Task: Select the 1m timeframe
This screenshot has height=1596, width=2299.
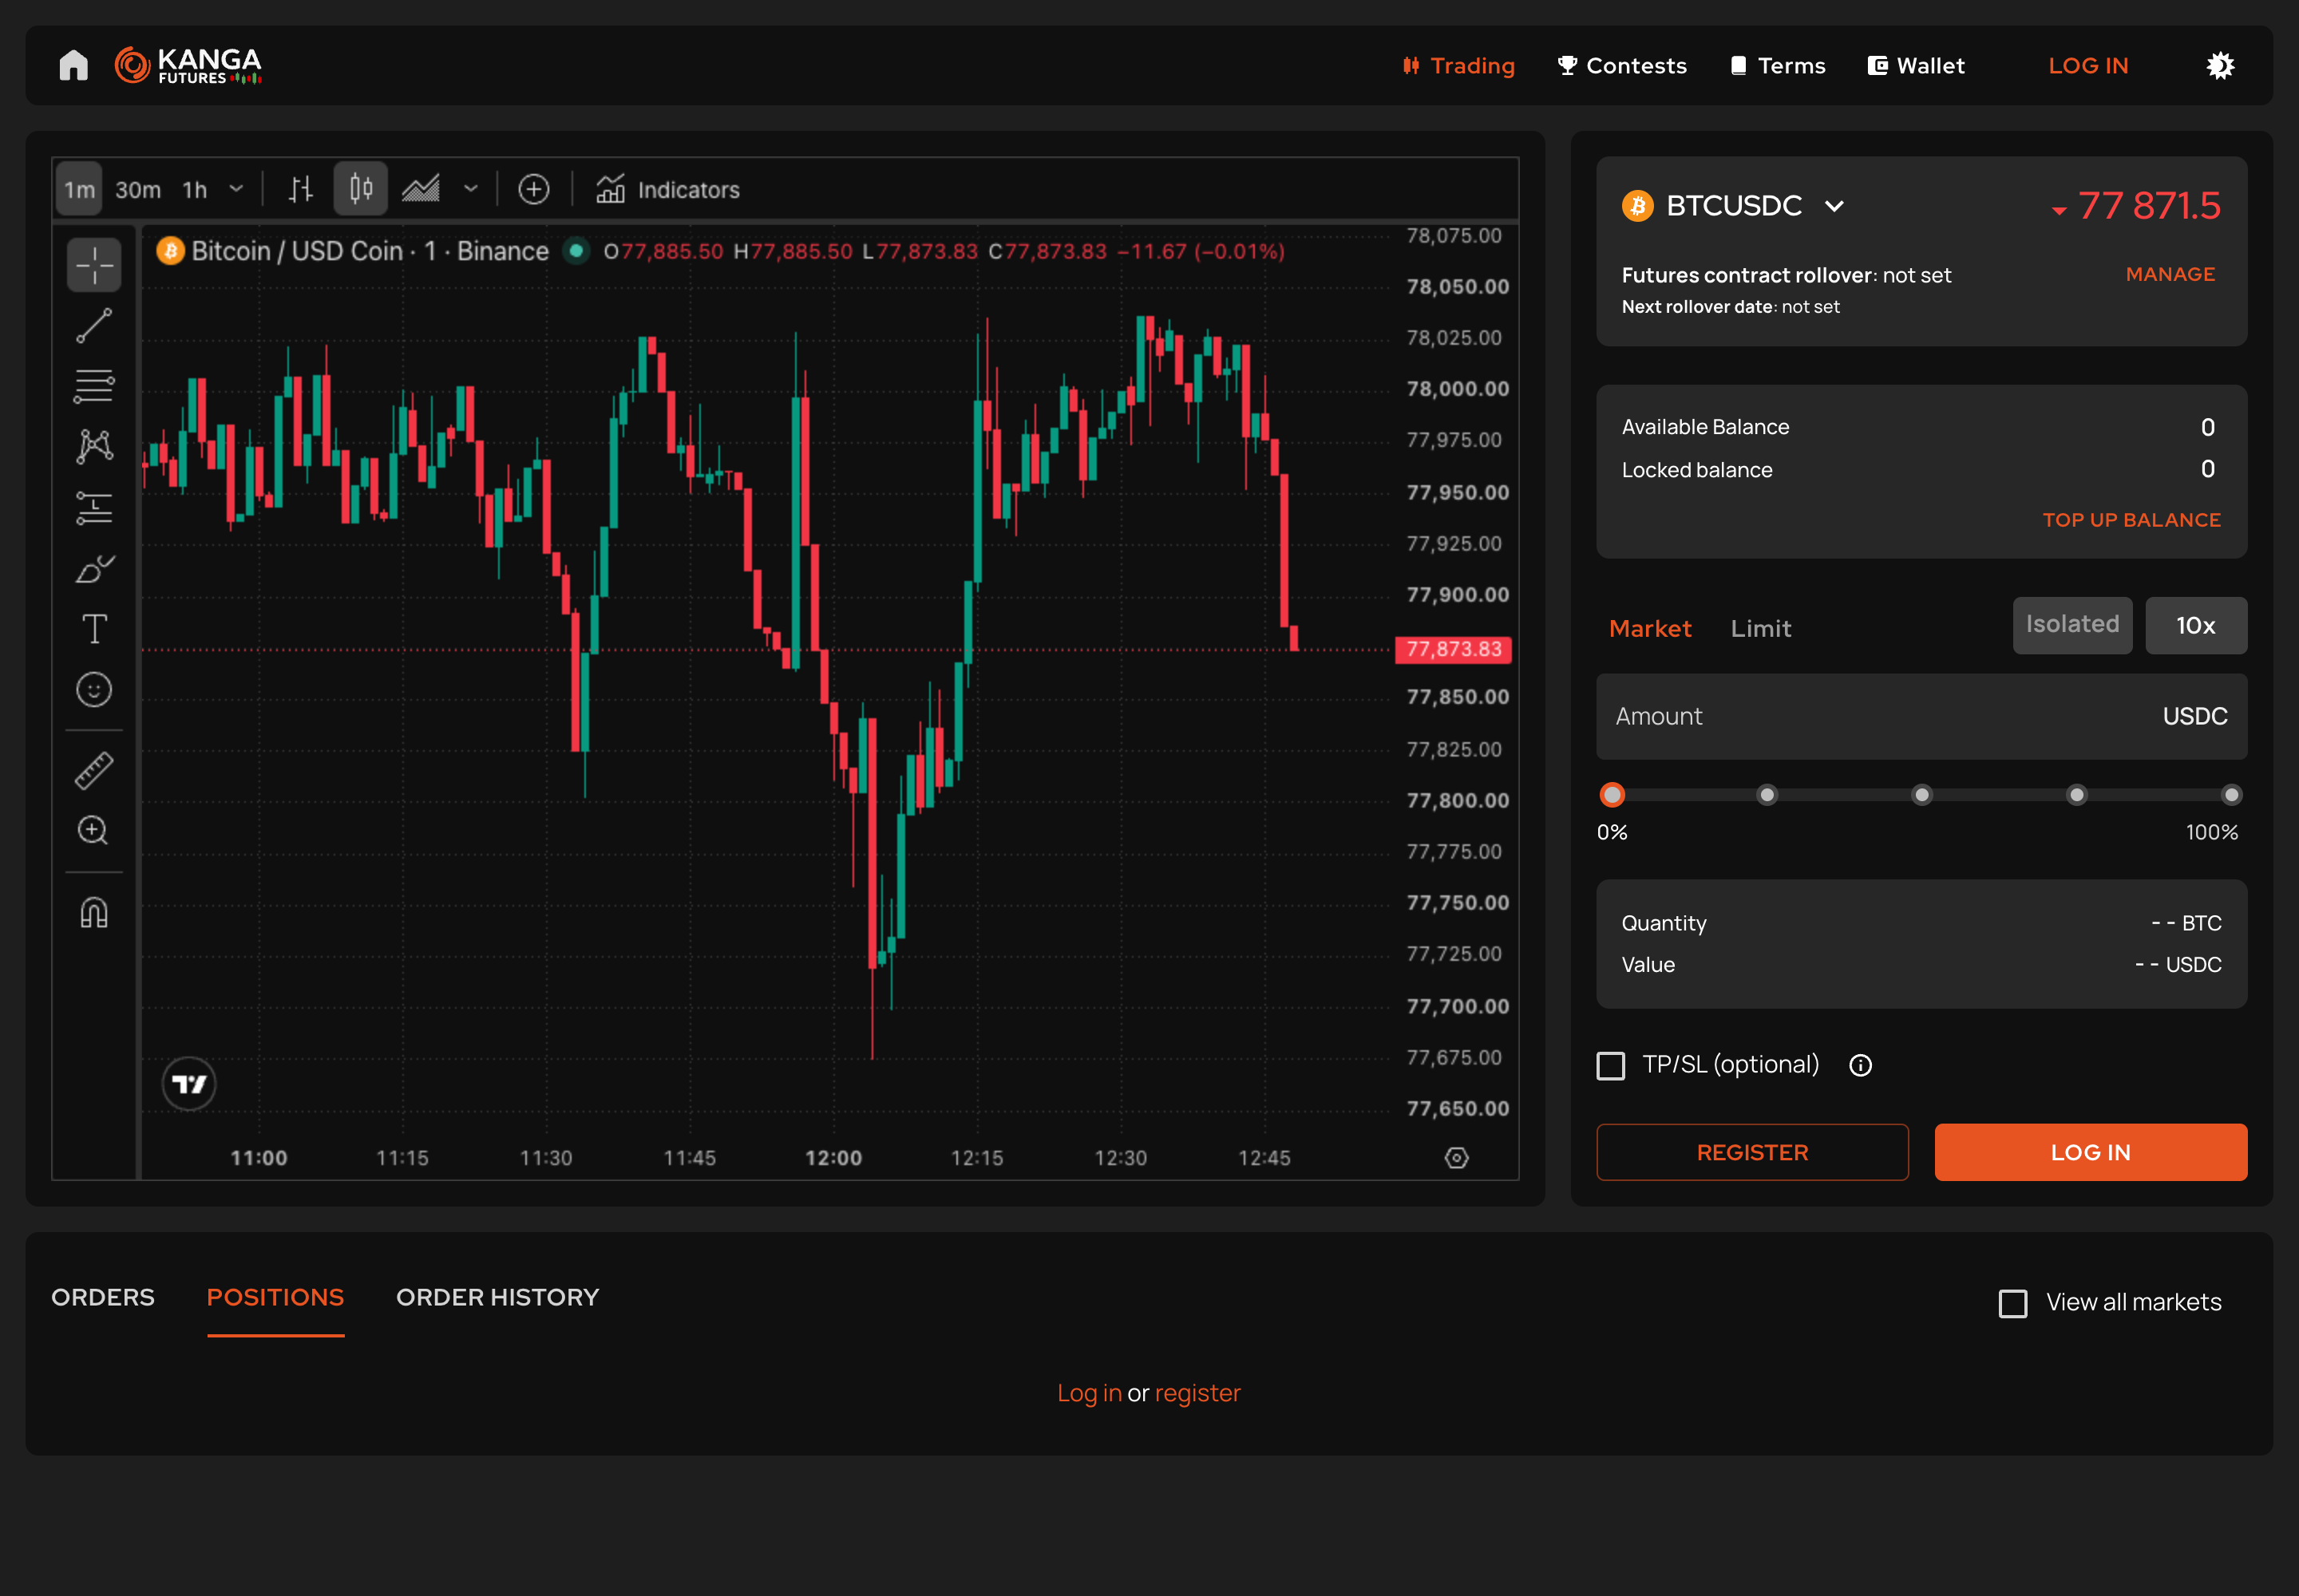Action: (x=79, y=189)
